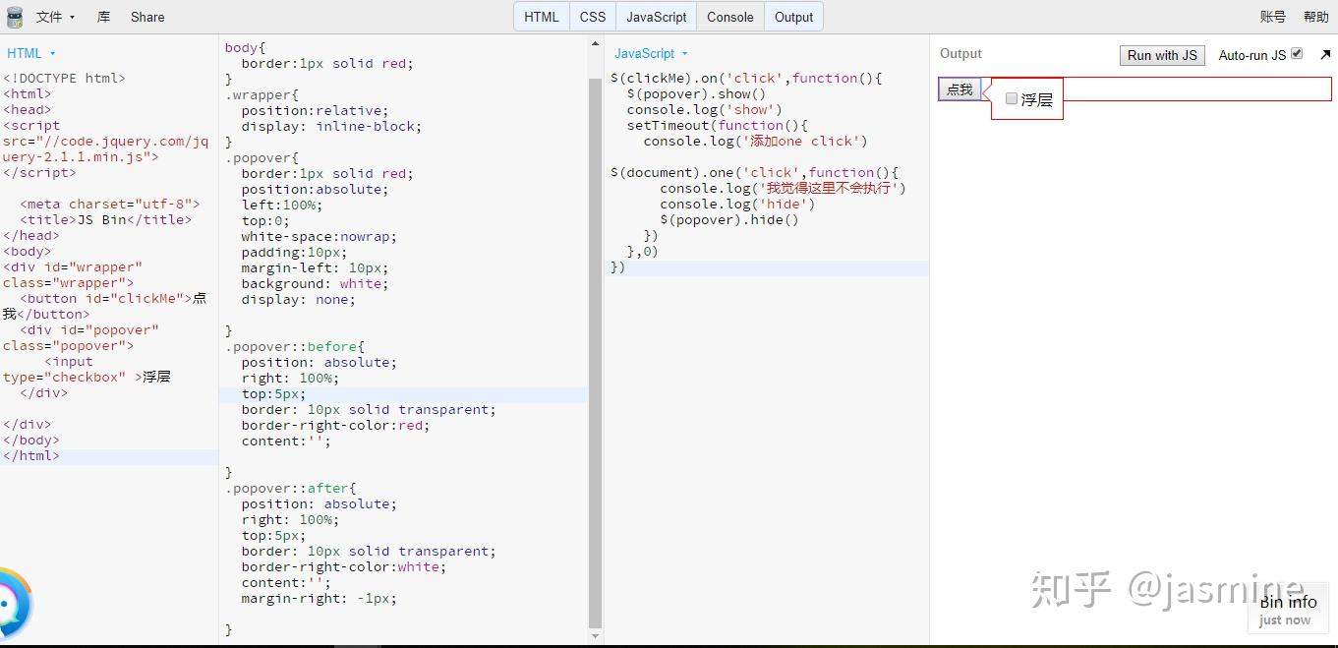Click the Output panel title label
This screenshot has width=1338, height=648.
[x=960, y=54]
